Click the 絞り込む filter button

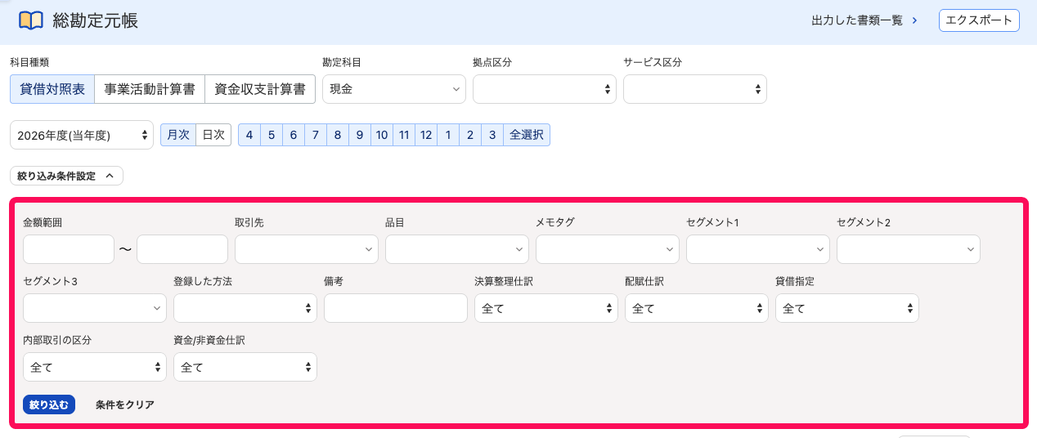coord(49,404)
